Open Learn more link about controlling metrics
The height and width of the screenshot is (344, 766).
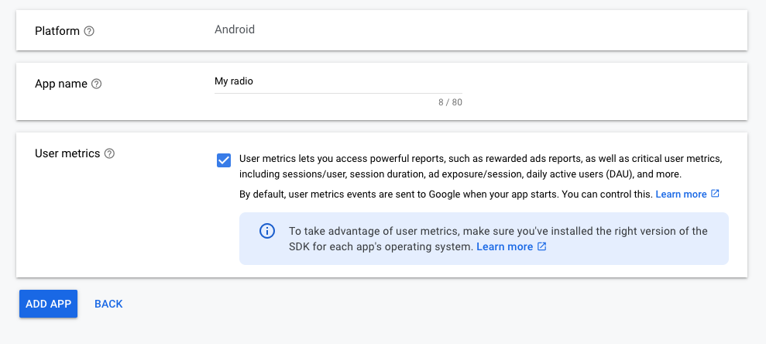(681, 194)
